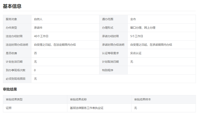Click the 5个工作日 value
Viewport: 199px width, 113px height.
point(137,36)
